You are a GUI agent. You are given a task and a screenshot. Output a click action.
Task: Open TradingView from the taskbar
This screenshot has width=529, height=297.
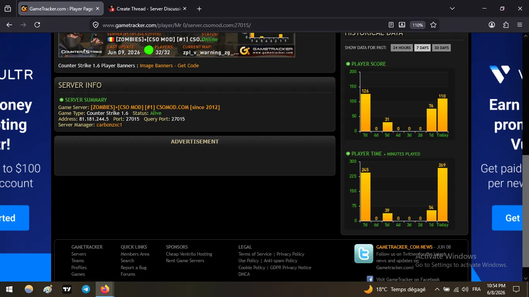pyautogui.click(x=67, y=289)
